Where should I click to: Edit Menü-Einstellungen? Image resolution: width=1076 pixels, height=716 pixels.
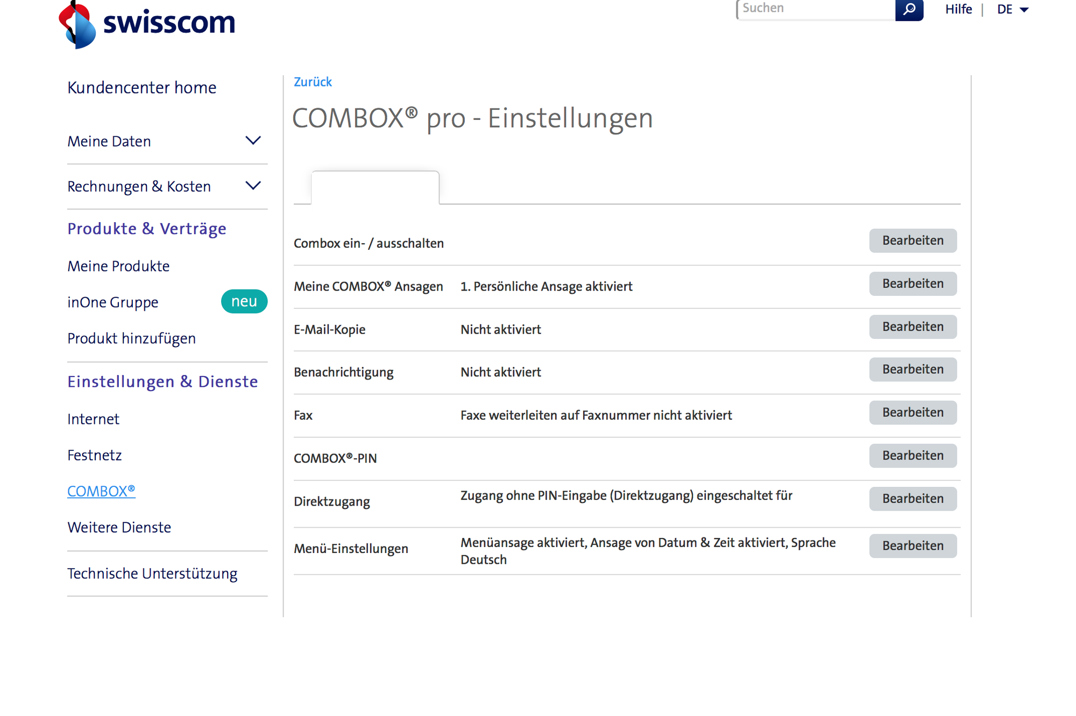(x=912, y=545)
